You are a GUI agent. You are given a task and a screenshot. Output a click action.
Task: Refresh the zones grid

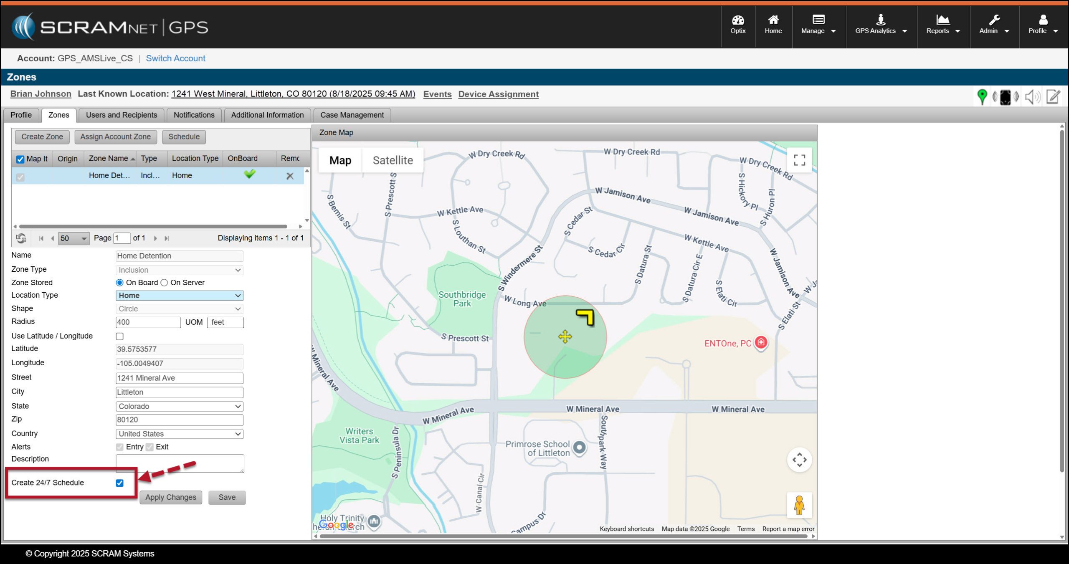point(21,238)
